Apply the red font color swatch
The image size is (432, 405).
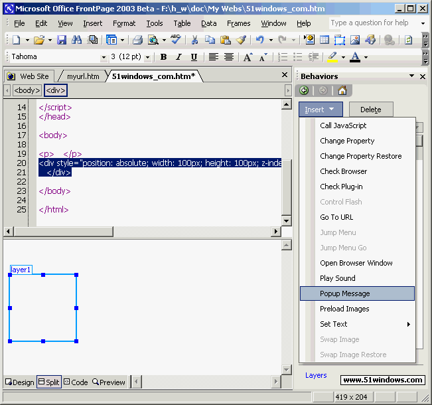pos(355,57)
